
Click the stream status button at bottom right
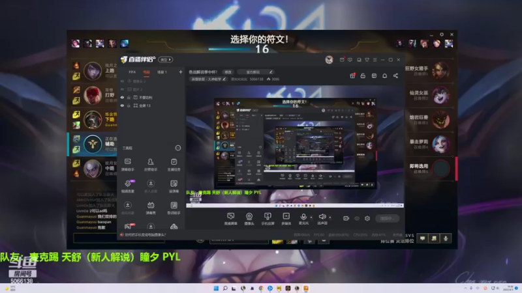point(388,218)
